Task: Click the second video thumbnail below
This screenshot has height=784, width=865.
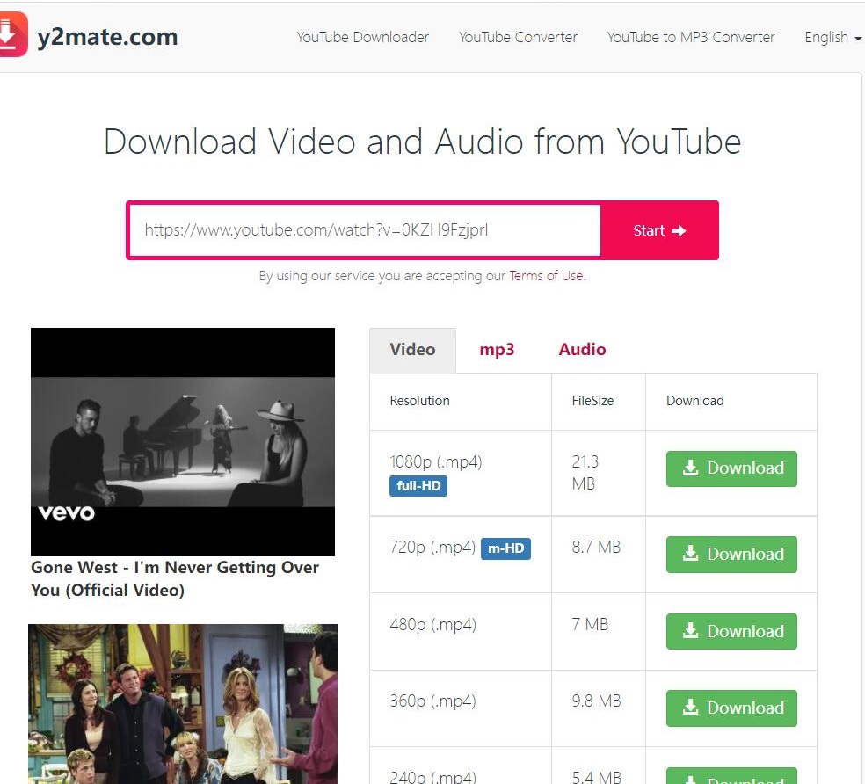Action: (183, 703)
